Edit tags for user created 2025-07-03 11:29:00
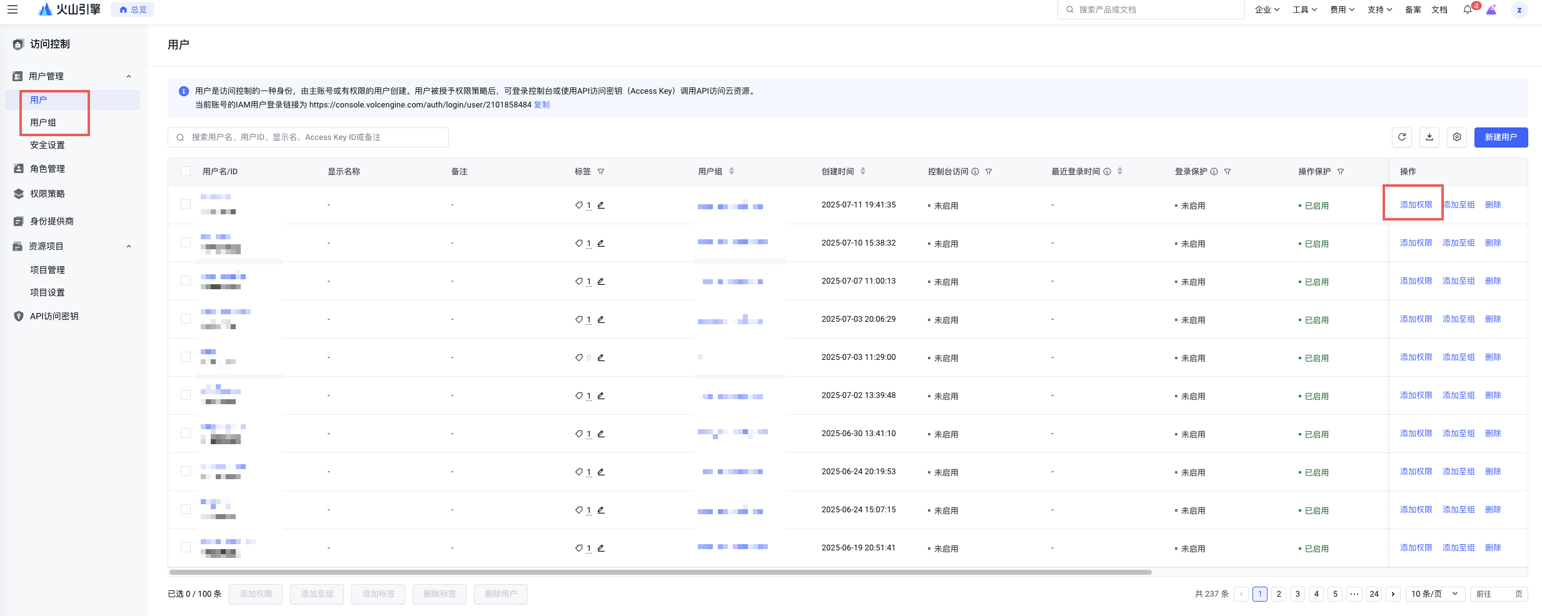This screenshot has width=1542, height=616. pos(601,357)
